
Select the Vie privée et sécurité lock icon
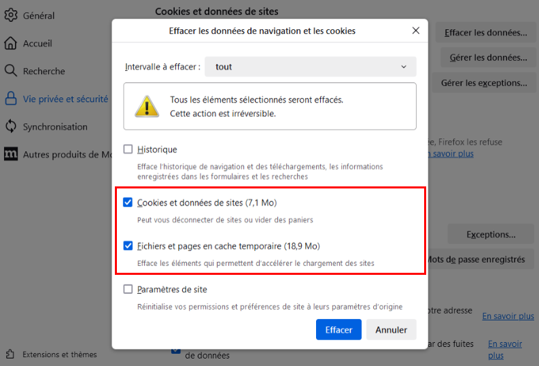(11, 99)
